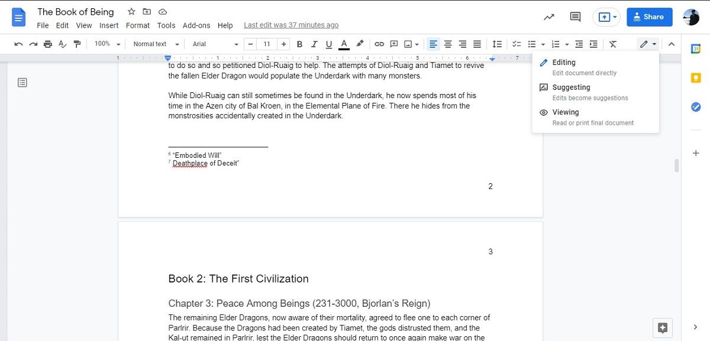Open the last edit history link

click(x=291, y=25)
